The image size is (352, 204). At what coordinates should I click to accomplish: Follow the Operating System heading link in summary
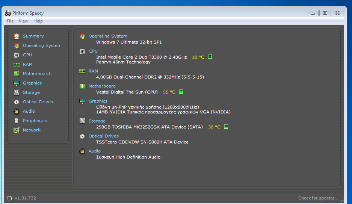coord(108,36)
